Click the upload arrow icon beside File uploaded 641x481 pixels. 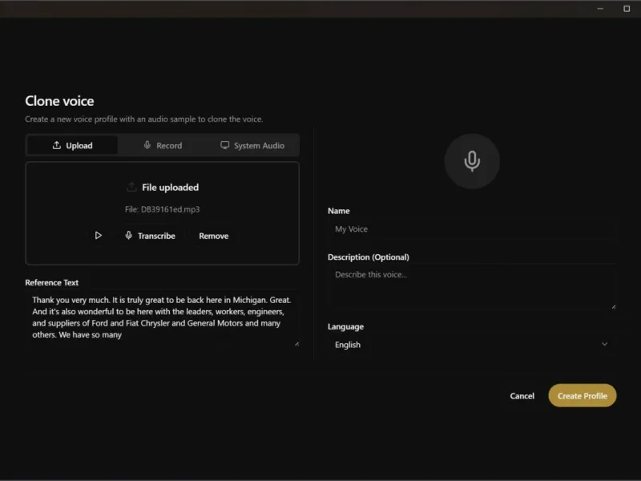coord(131,187)
